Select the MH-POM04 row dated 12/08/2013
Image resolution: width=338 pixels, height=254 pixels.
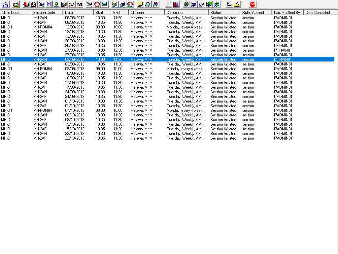[x=167, y=27]
